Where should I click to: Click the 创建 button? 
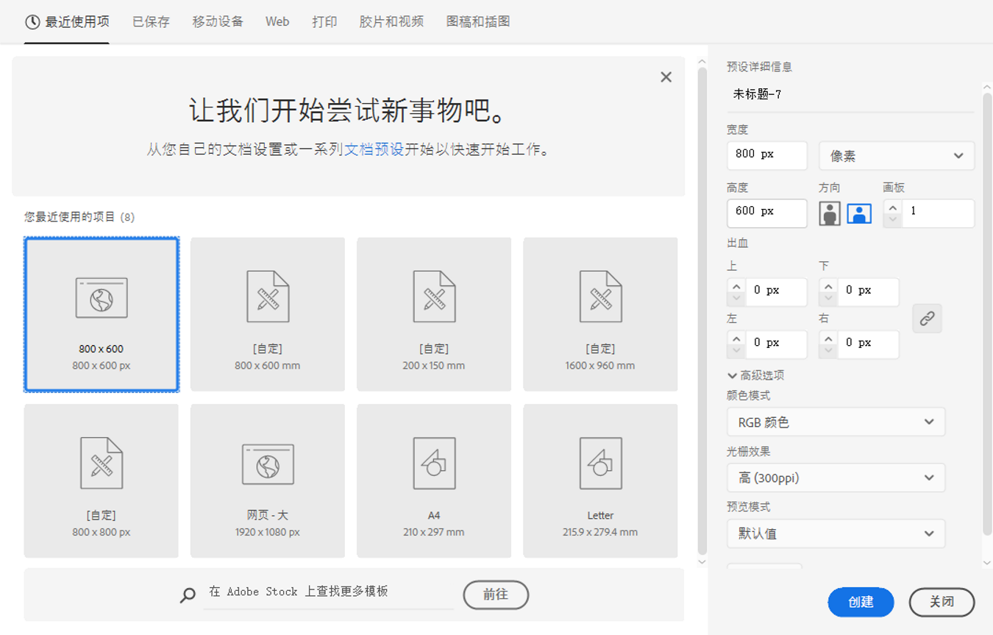pyautogui.click(x=861, y=602)
